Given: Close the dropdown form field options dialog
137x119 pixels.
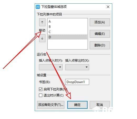Looking at the screenshot, I should tap(108, 7).
